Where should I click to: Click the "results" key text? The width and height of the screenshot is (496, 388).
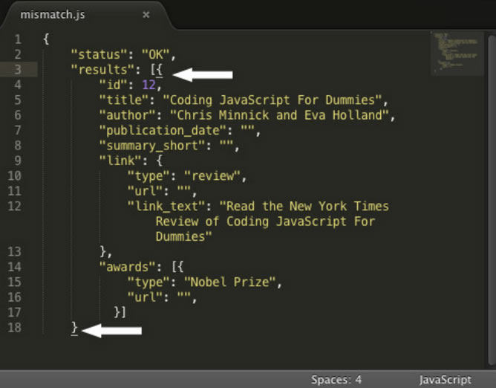tap(102, 69)
